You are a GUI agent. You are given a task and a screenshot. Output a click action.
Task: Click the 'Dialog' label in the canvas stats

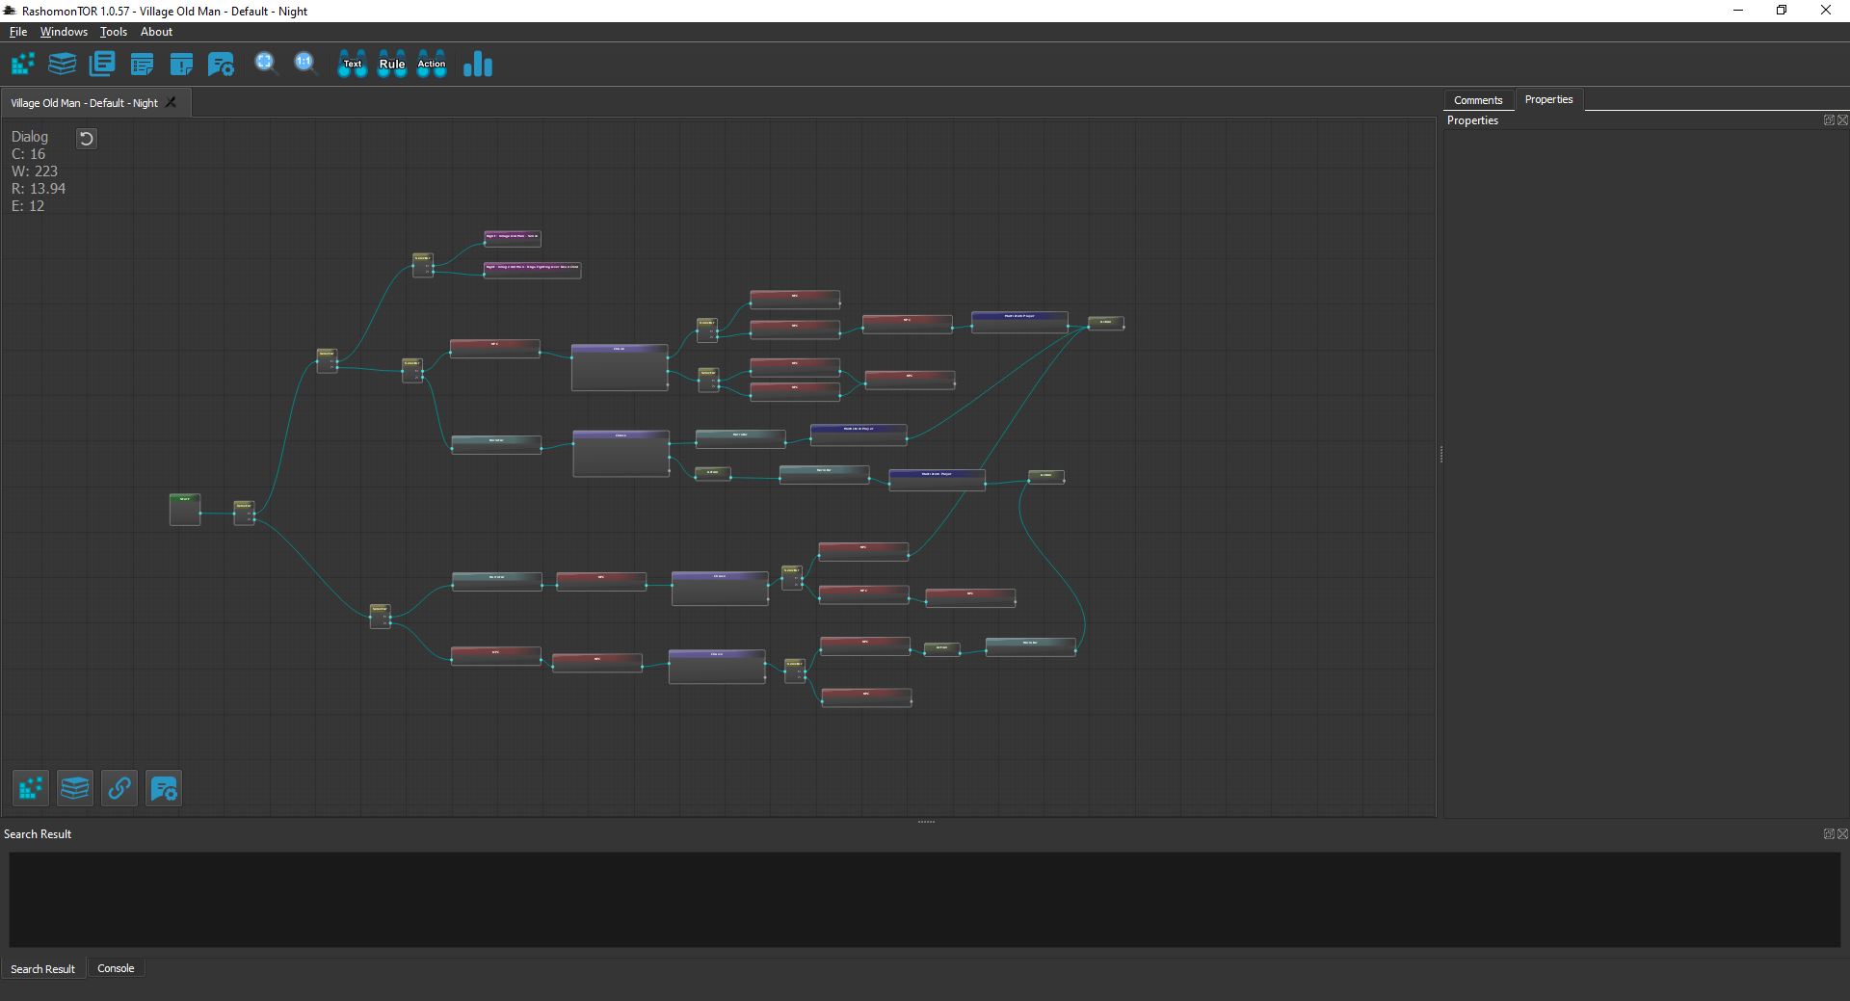30,137
